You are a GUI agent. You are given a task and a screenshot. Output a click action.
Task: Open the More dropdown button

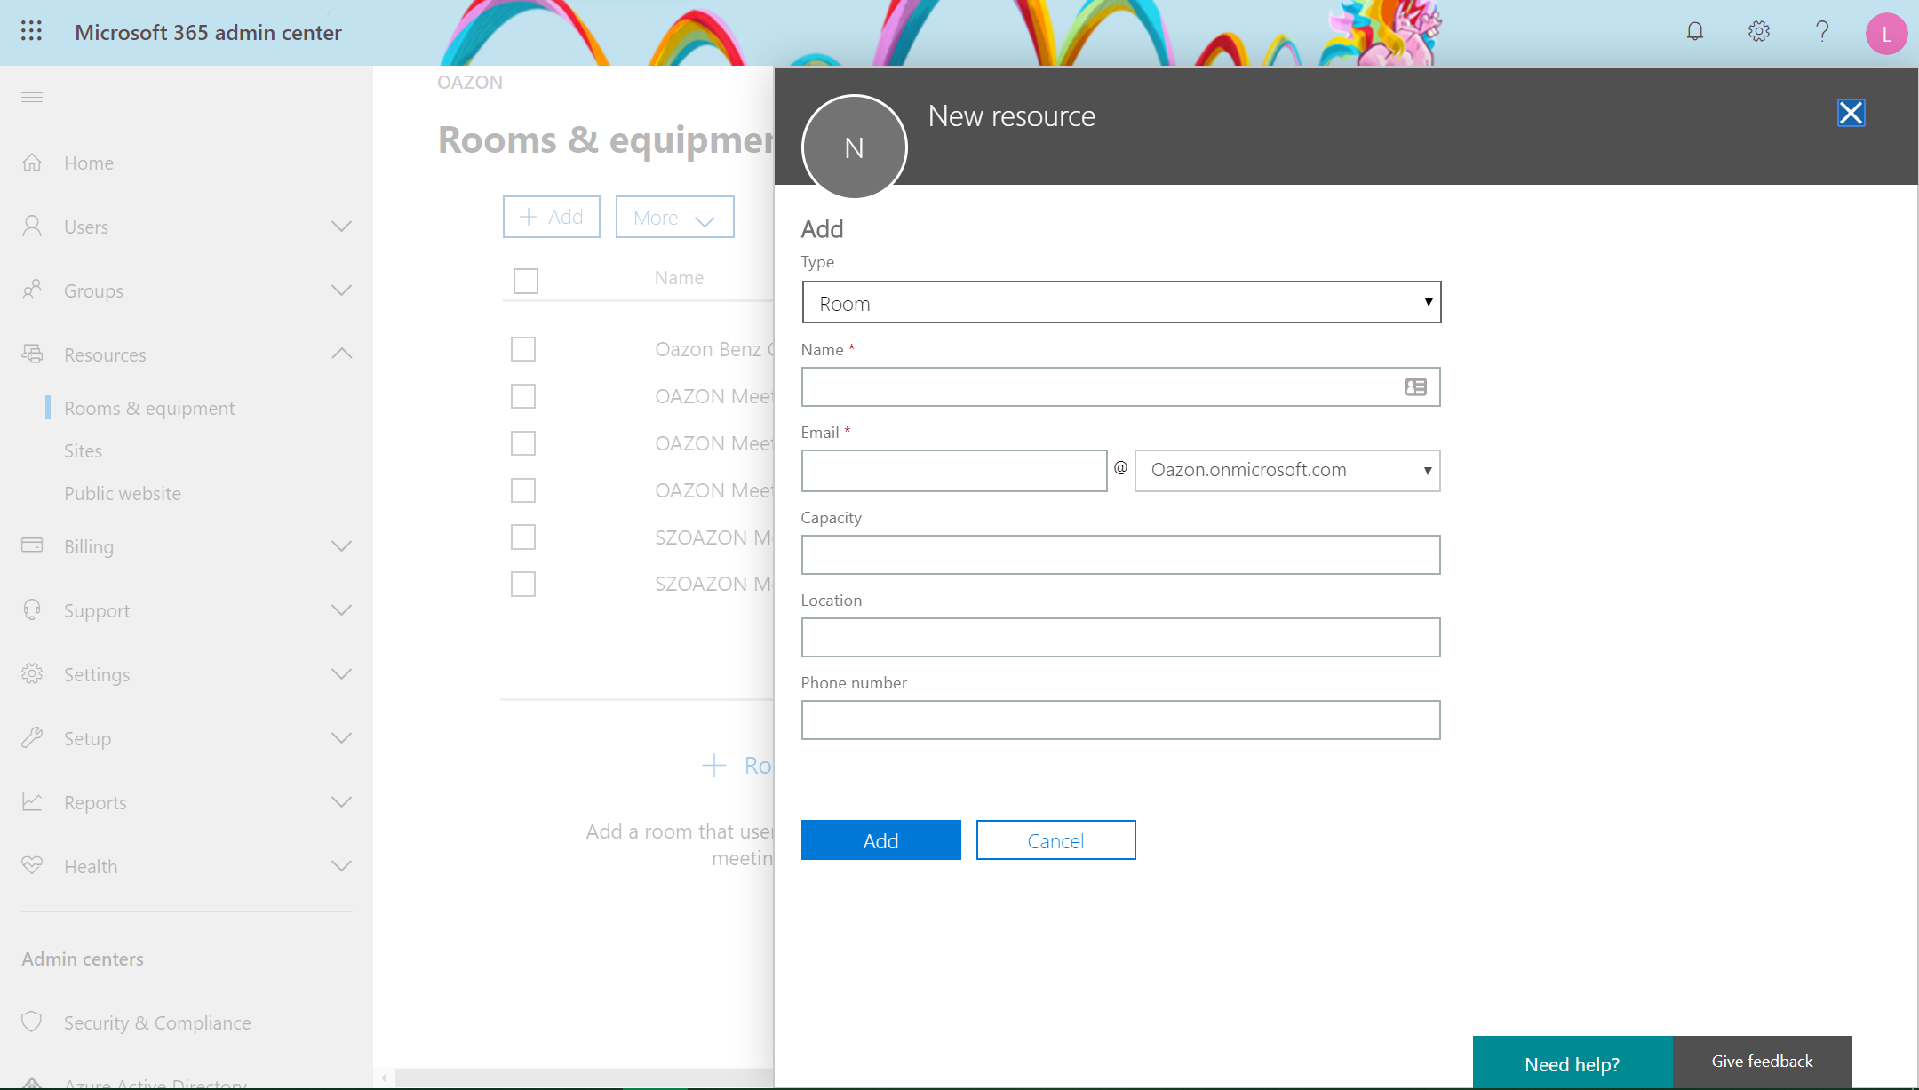[x=674, y=217]
